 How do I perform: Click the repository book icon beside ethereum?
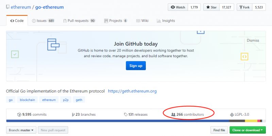(x=7, y=7)
